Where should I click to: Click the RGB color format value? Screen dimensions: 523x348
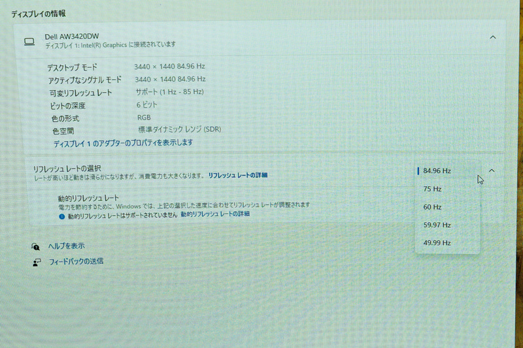144,118
